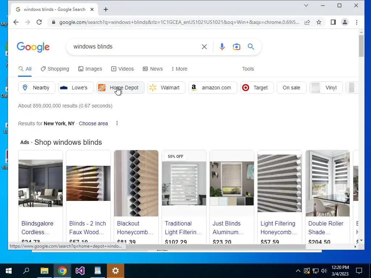Viewport: 371px width, 278px height.
Task: Select the All results tab
Action: coord(25,69)
